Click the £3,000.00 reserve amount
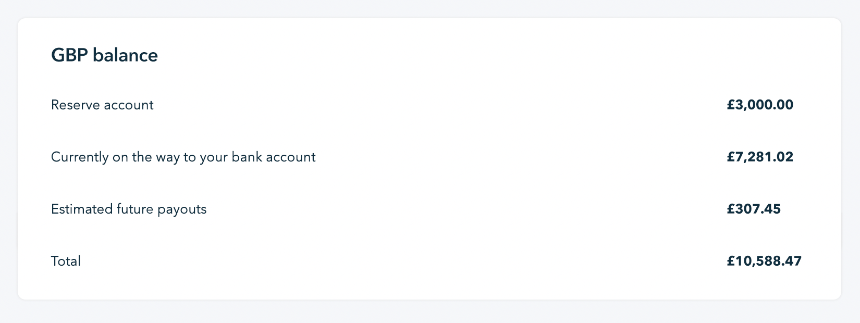 point(760,105)
